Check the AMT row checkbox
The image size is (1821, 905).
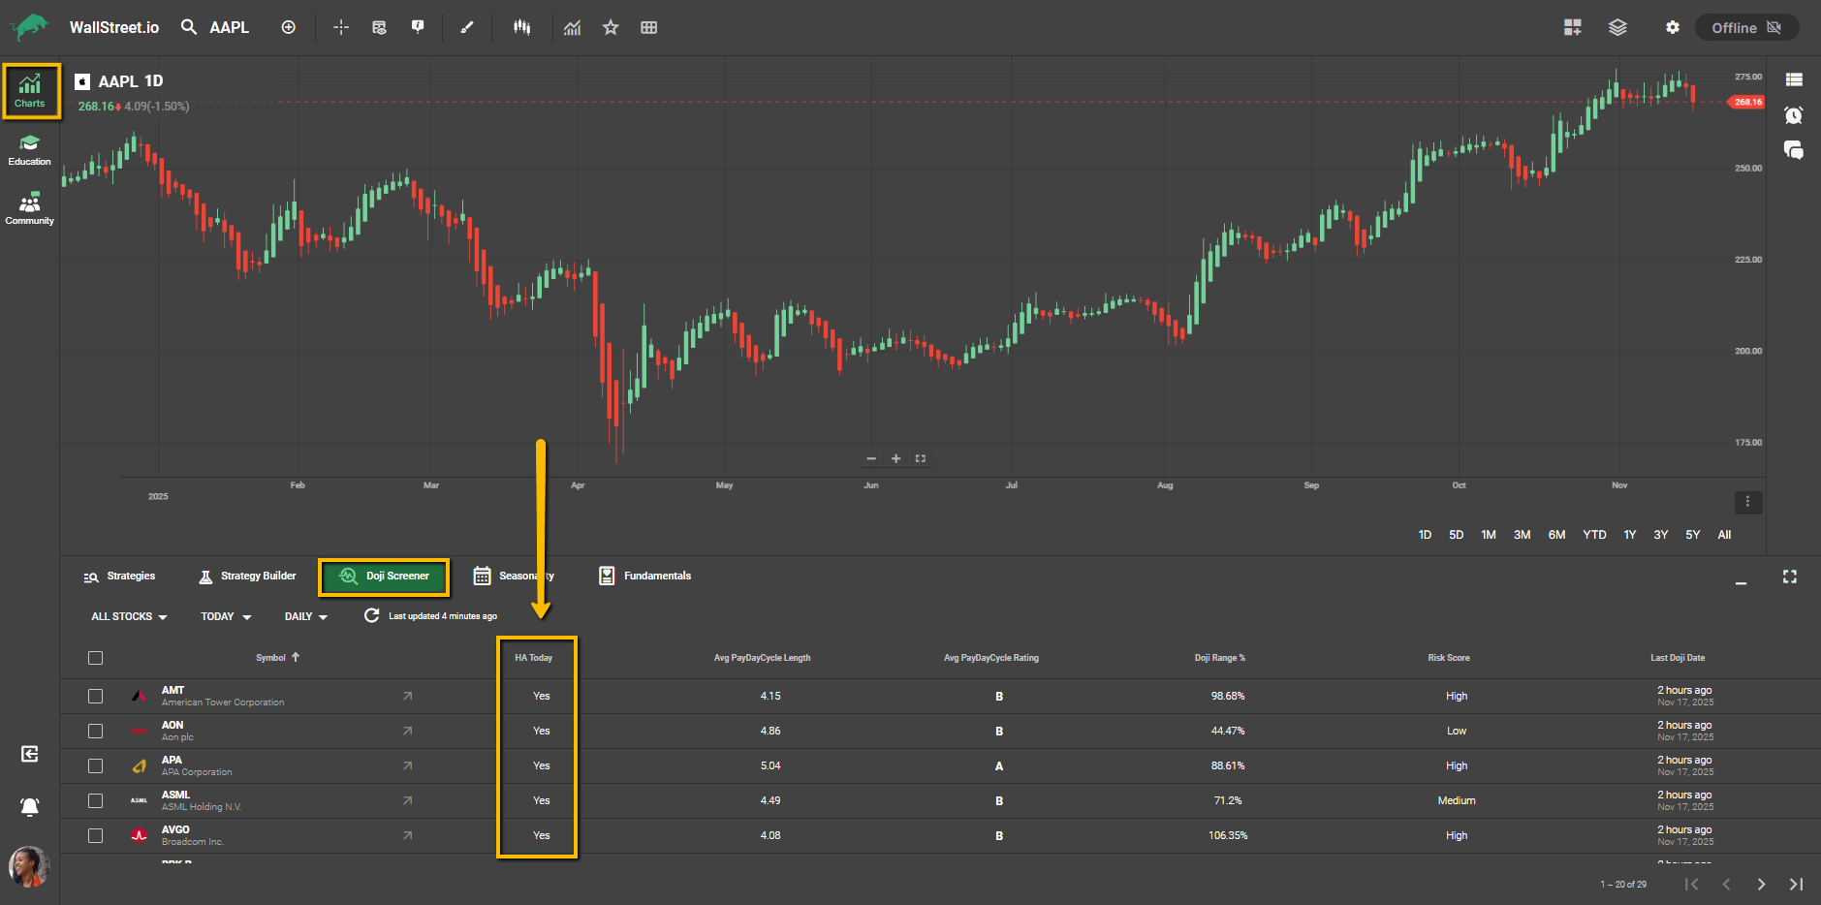point(95,696)
